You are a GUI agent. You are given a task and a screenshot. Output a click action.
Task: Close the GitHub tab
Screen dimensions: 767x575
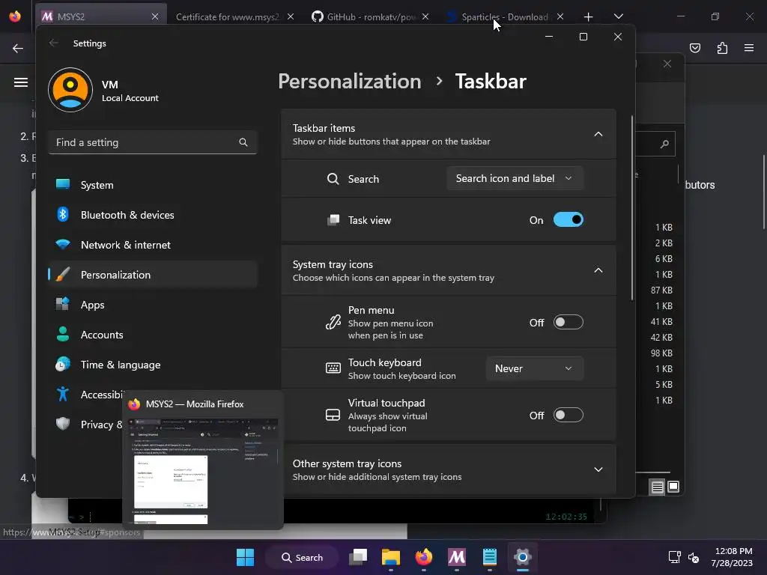(425, 16)
